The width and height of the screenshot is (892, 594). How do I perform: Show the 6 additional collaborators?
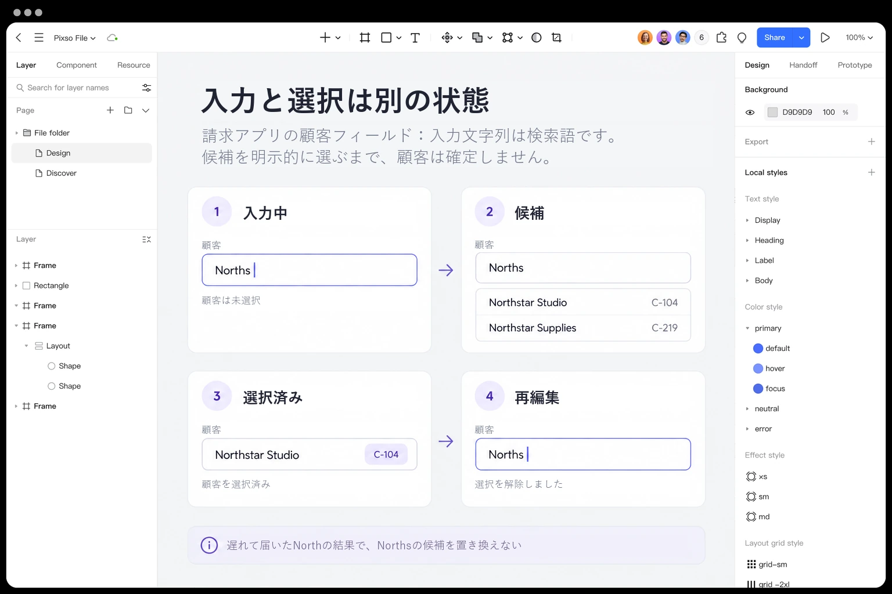point(702,38)
